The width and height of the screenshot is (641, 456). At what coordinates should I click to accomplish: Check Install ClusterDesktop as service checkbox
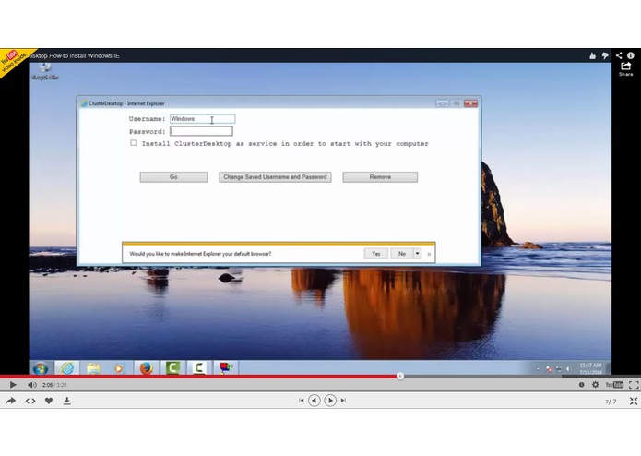133,143
